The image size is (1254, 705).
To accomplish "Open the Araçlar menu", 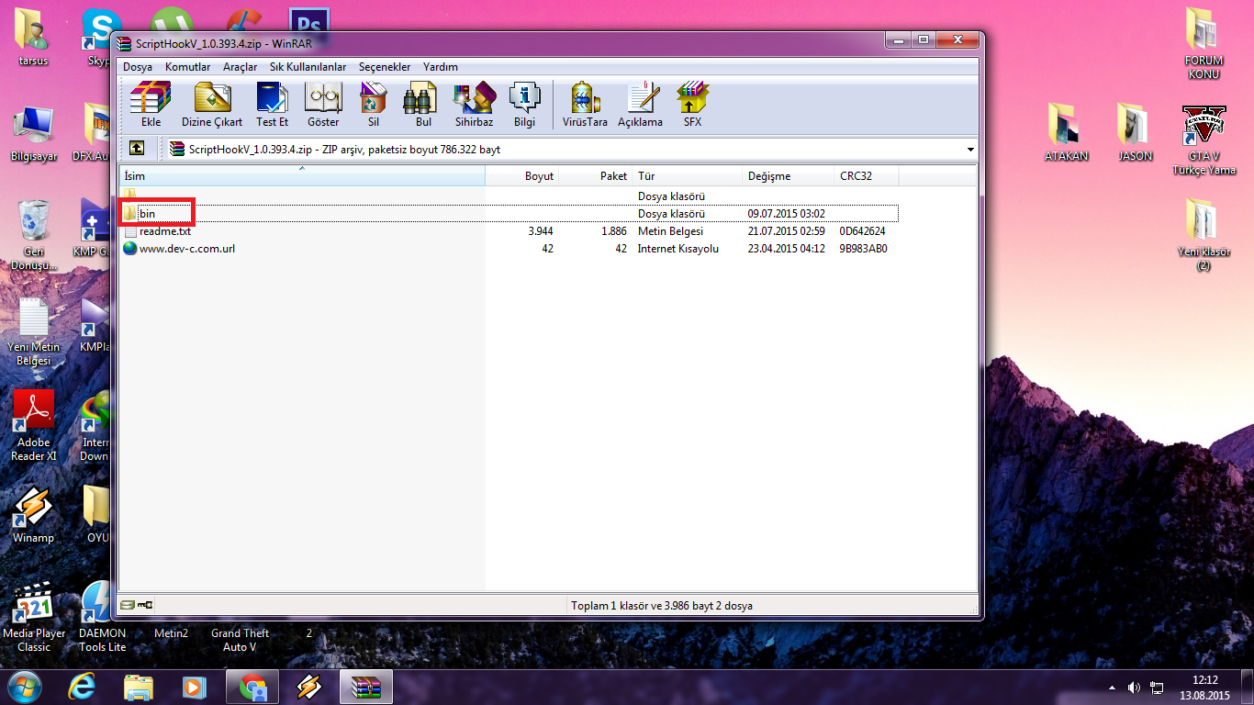I will tap(240, 67).
